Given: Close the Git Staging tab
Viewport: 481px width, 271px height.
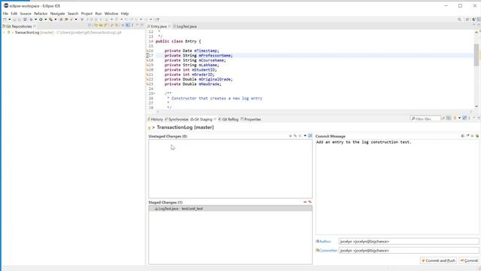Looking at the screenshot, I should point(215,119).
